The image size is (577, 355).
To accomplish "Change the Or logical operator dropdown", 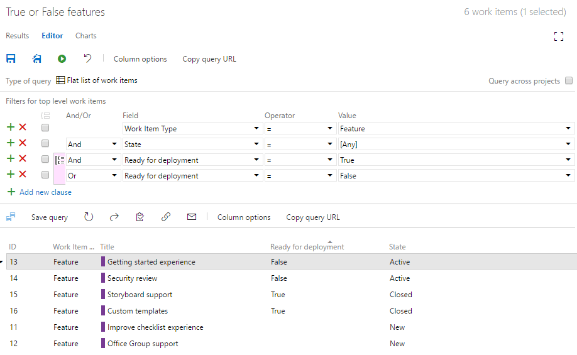I will pos(114,175).
